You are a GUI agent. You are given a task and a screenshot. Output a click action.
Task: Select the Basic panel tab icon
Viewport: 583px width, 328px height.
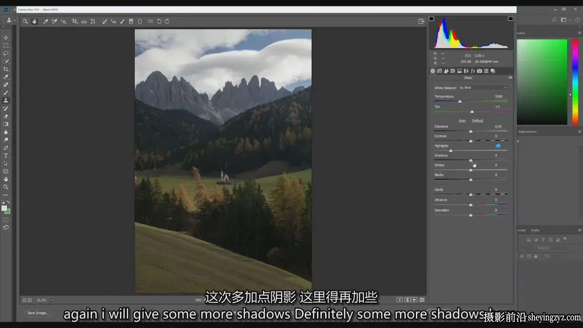[x=433, y=71]
